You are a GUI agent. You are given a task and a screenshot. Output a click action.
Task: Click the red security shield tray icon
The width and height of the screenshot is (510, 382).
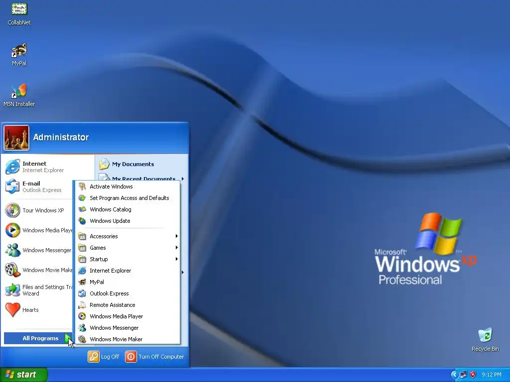[x=473, y=375]
